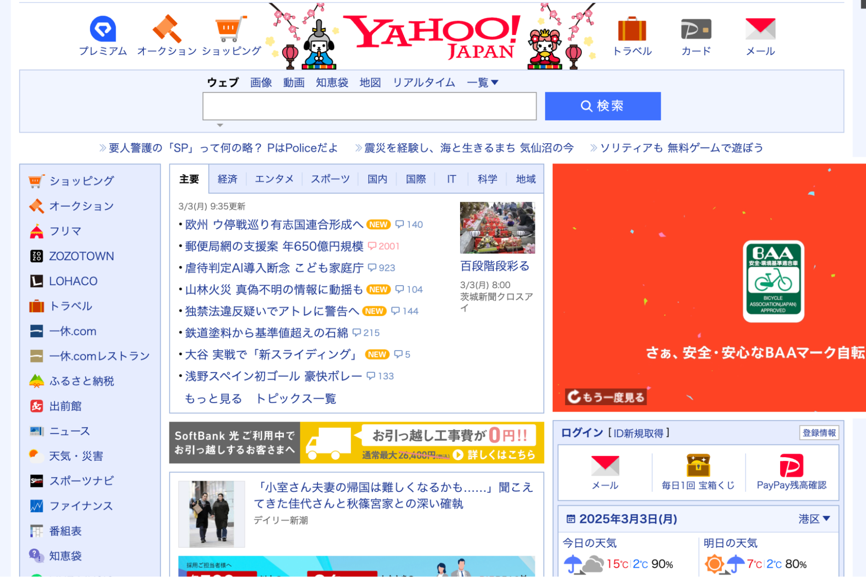The height and width of the screenshot is (577, 866).
Task: Expand the search box suggestion arrow
Action: point(220,125)
